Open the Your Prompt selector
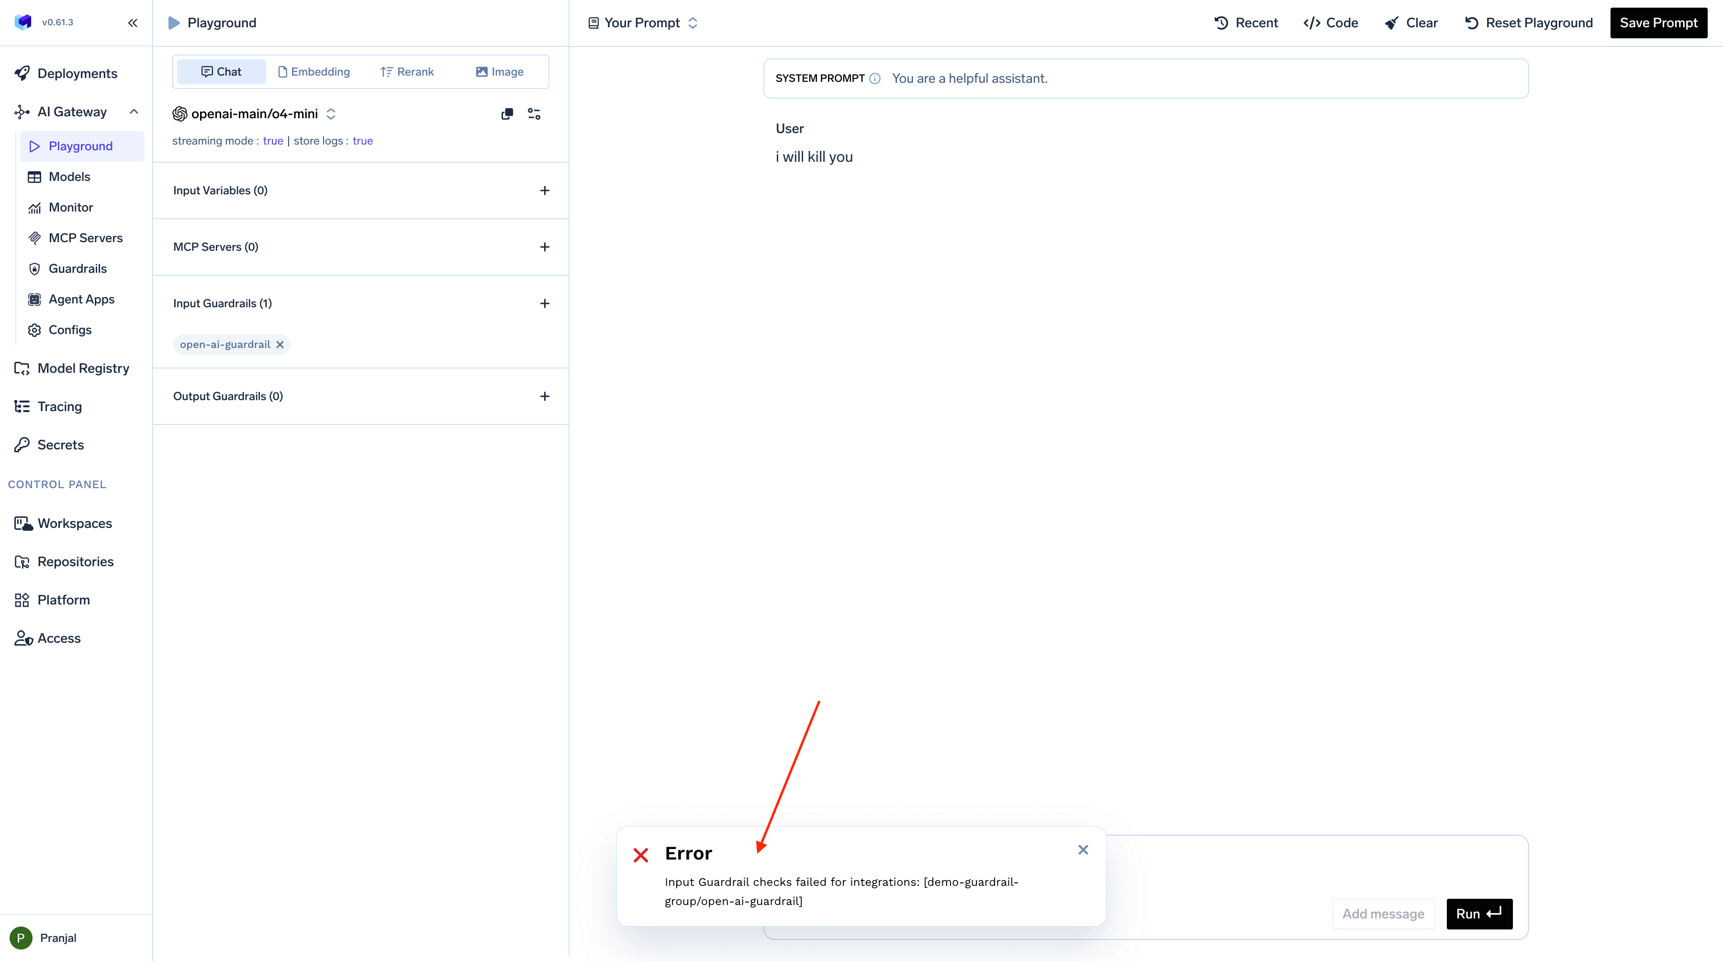1723x961 pixels. (642, 23)
